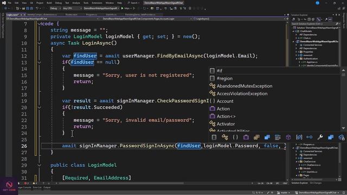Open the Debug menu
Image resolution: width=347 pixels, height=195 pixels.
(x=59, y=3)
